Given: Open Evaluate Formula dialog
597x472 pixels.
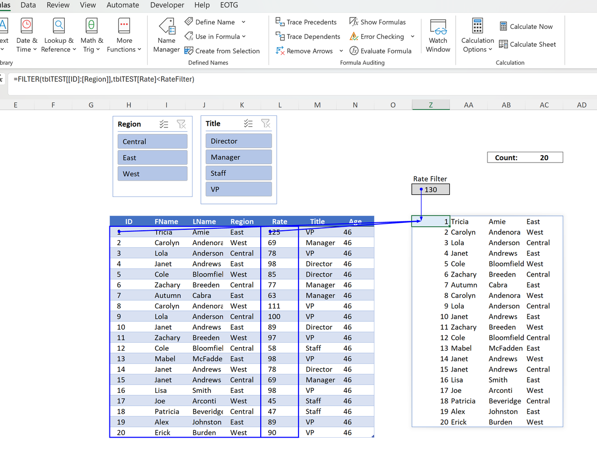Looking at the screenshot, I should coord(381,51).
